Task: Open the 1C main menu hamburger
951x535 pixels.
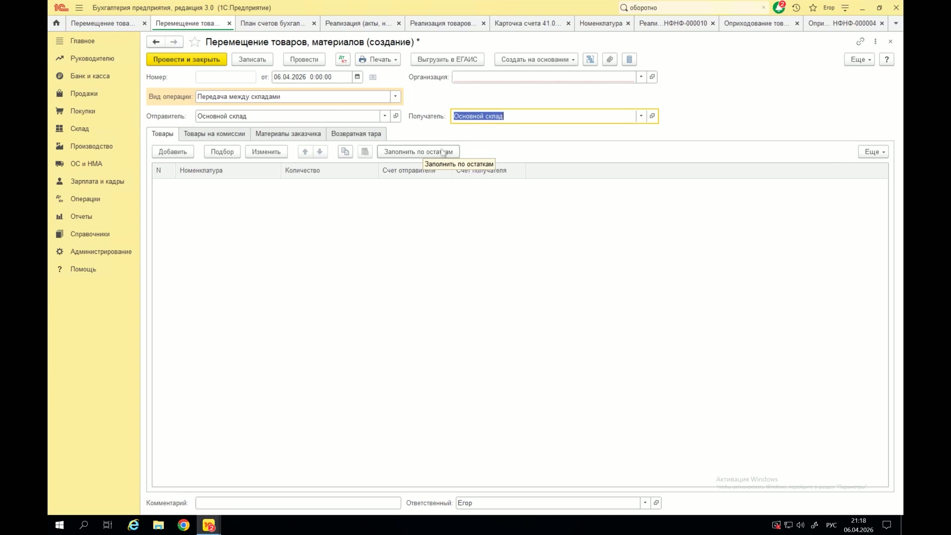Action: point(79,7)
